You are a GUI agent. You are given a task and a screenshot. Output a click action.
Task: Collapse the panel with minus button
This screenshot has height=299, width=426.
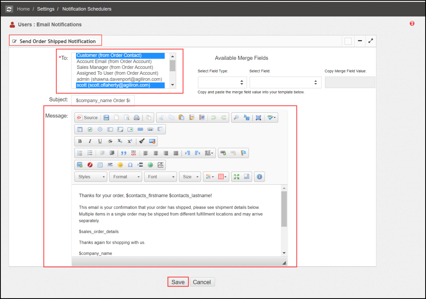click(x=360, y=41)
